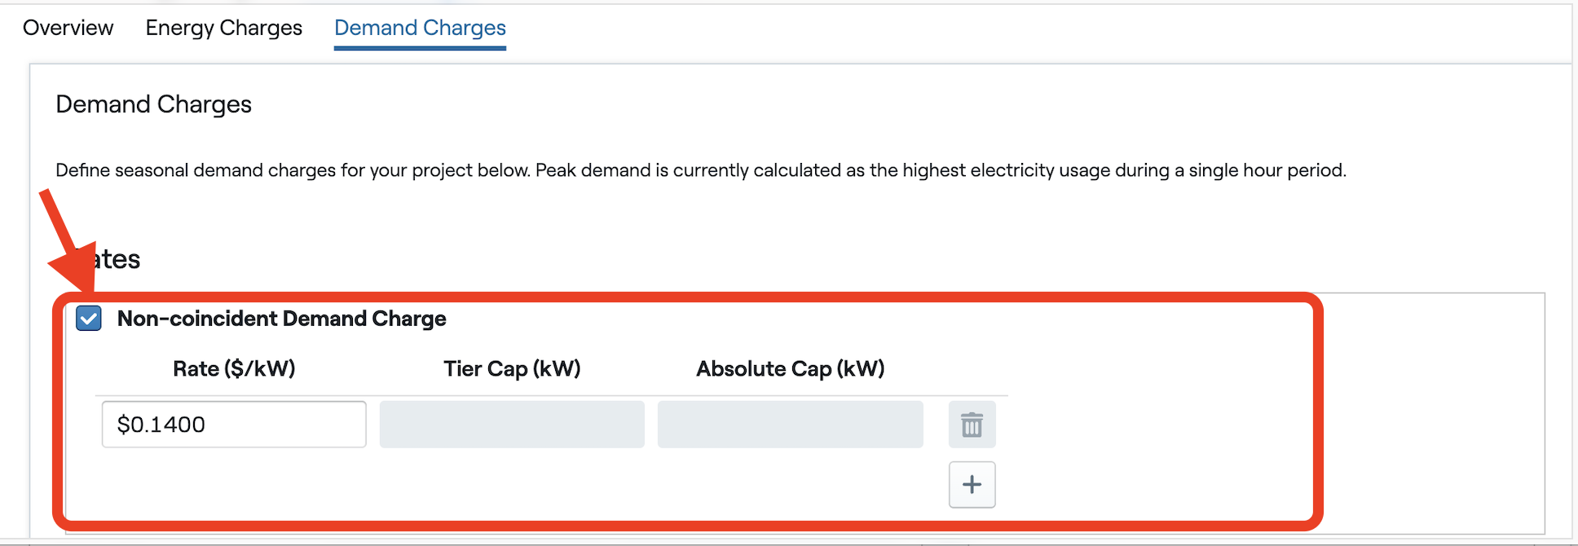The height and width of the screenshot is (546, 1578).
Task: Open the Energy Charges tab
Action: (223, 28)
